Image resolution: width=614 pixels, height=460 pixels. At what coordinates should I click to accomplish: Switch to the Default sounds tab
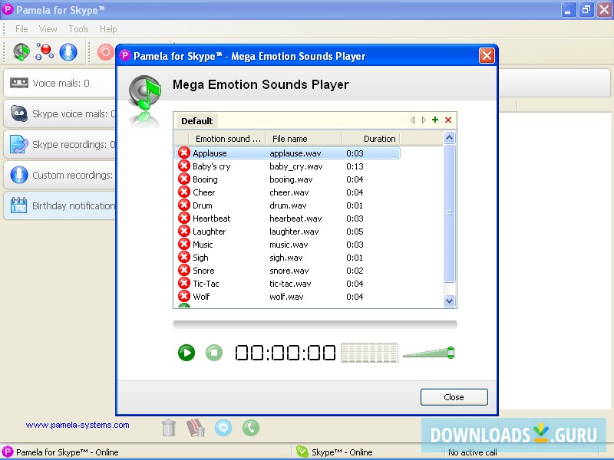click(196, 120)
